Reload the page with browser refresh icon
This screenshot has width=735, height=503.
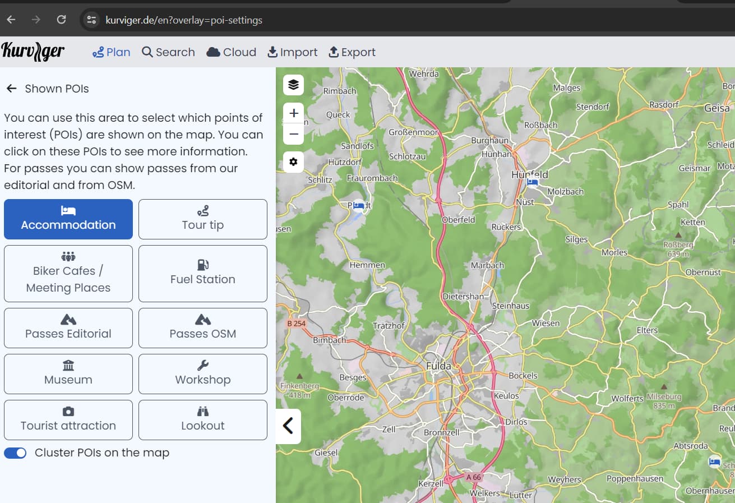(x=62, y=20)
